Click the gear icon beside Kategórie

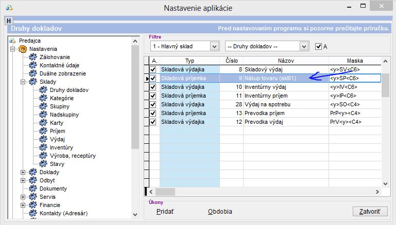point(43,98)
